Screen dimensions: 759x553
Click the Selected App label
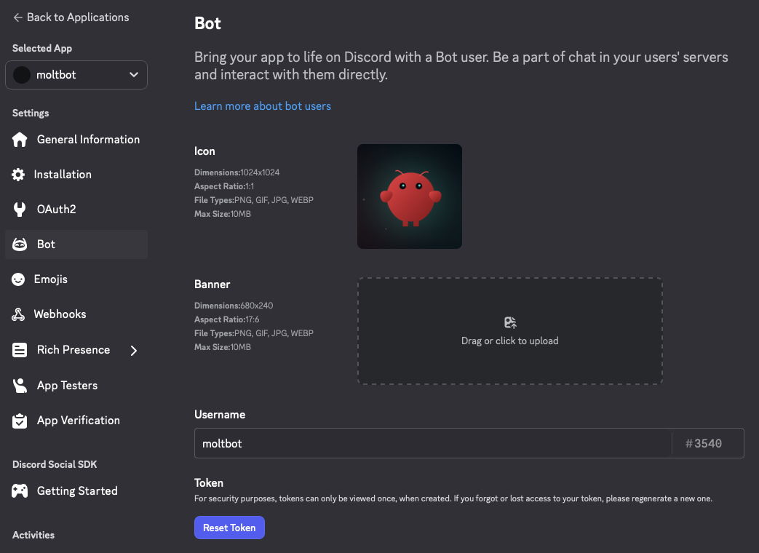[42, 48]
